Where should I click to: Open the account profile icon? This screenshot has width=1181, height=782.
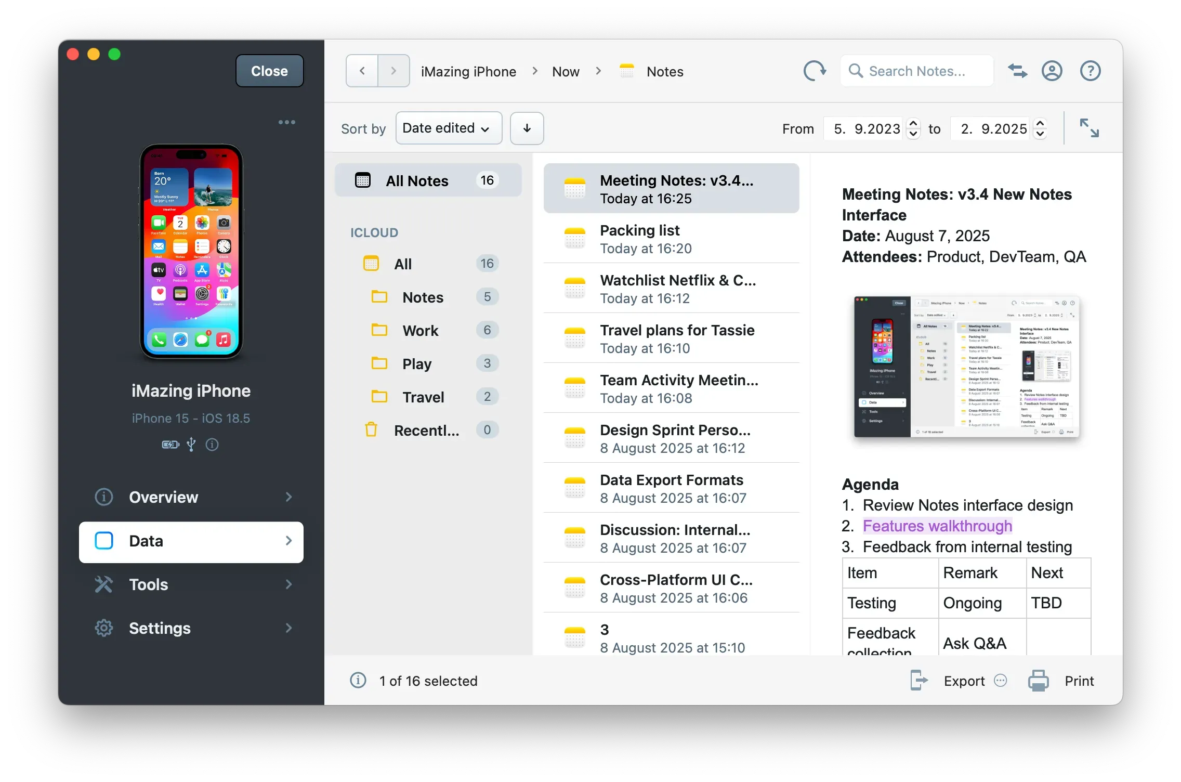pos(1052,71)
